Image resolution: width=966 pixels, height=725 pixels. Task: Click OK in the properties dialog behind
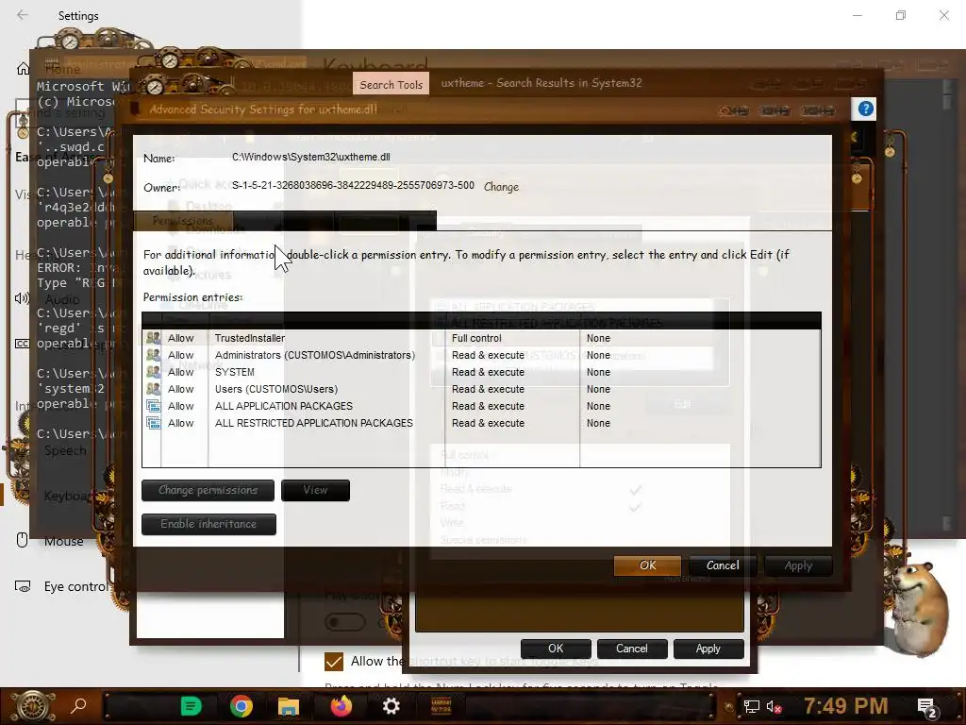pos(556,649)
